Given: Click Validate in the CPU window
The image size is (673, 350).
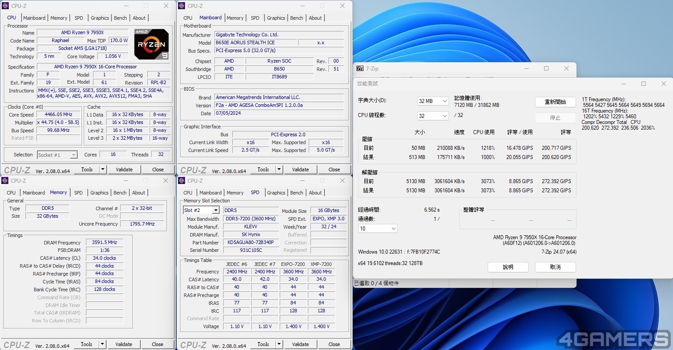Looking at the screenshot, I should tap(124, 170).
